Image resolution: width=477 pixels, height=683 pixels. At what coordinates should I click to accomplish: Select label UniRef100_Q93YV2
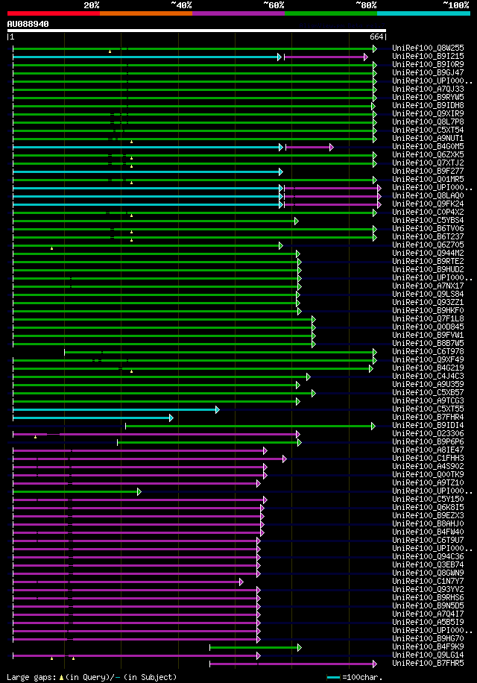point(428,589)
